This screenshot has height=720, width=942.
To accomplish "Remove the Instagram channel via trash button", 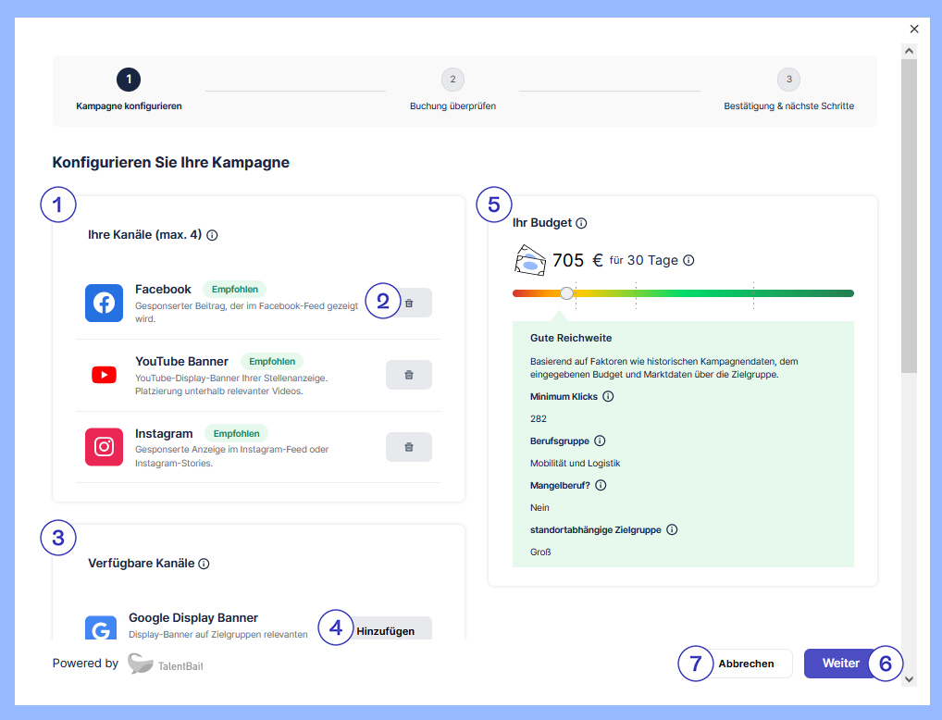I will coord(409,447).
